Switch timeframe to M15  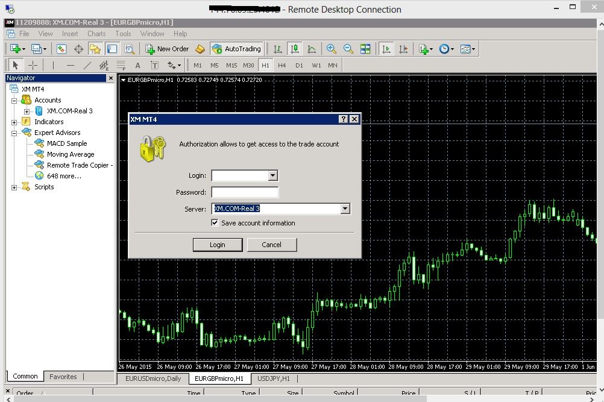click(231, 66)
